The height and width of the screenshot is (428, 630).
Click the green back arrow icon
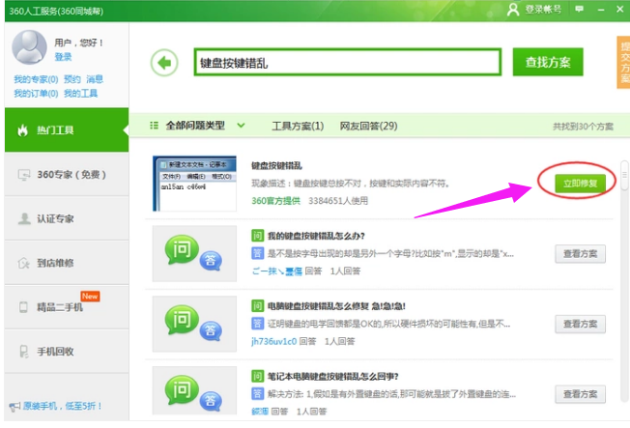(x=164, y=63)
